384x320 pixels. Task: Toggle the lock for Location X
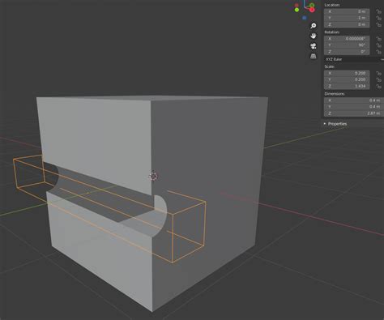pos(378,11)
